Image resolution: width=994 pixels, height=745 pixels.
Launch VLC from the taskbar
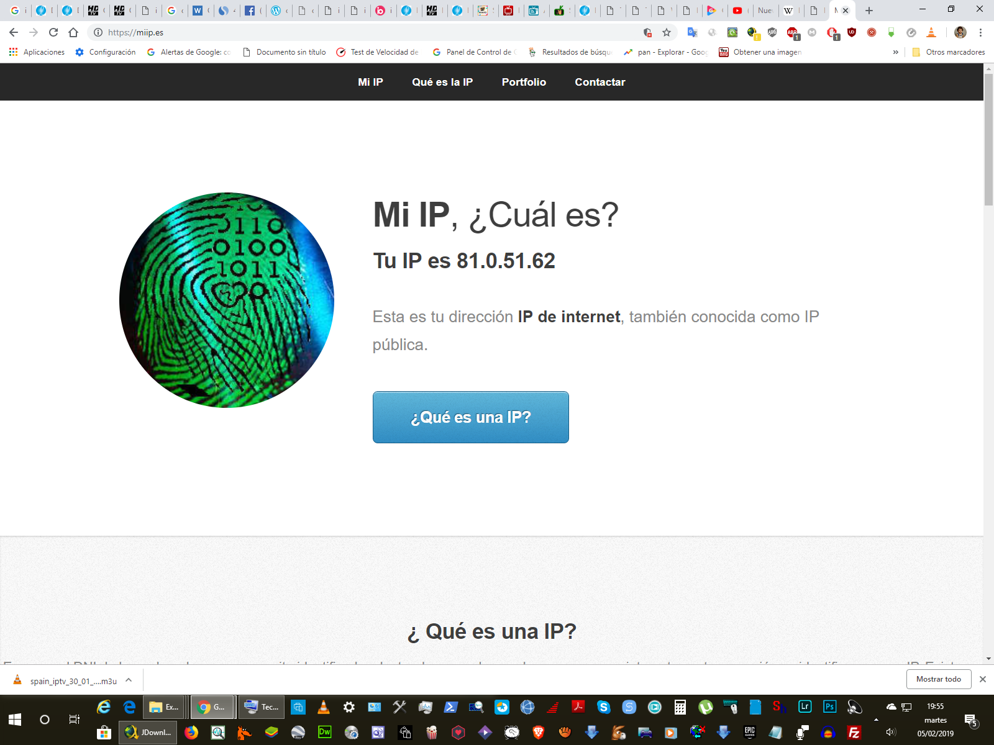[324, 707]
